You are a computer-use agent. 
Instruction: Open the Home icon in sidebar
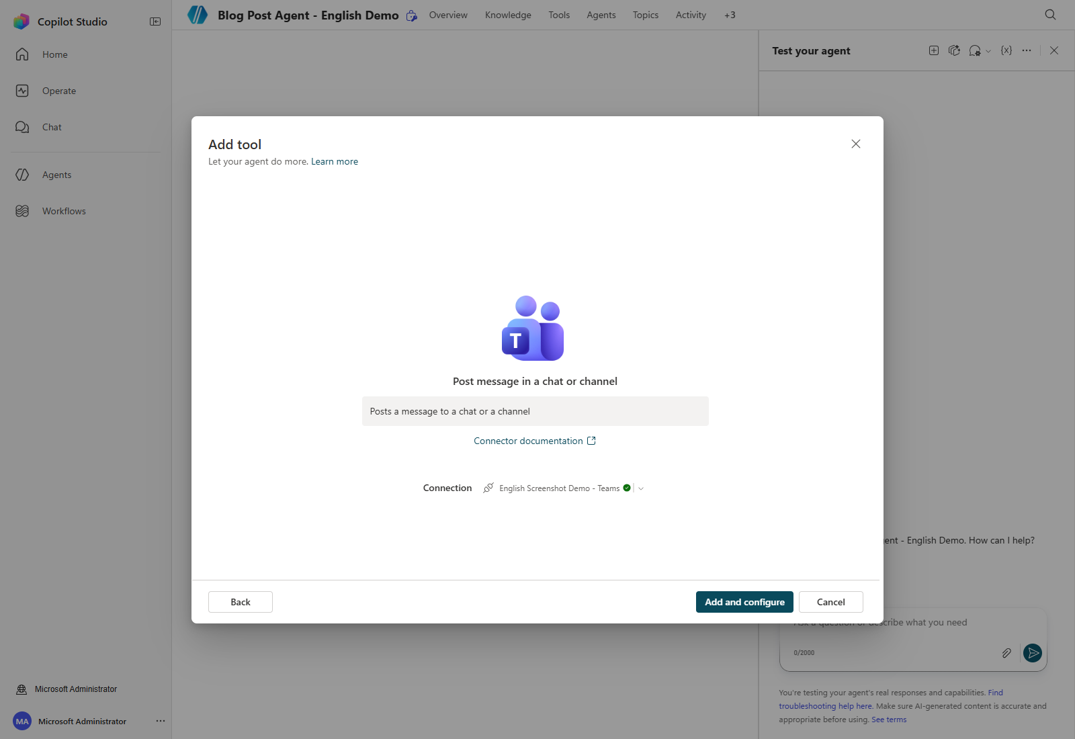22,54
